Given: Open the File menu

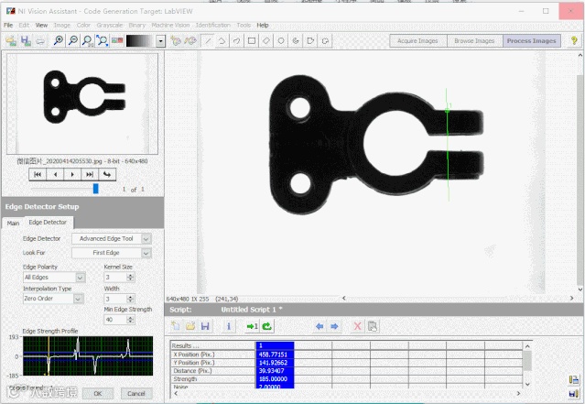Looking at the screenshot, I should click(x=8, y=25).
